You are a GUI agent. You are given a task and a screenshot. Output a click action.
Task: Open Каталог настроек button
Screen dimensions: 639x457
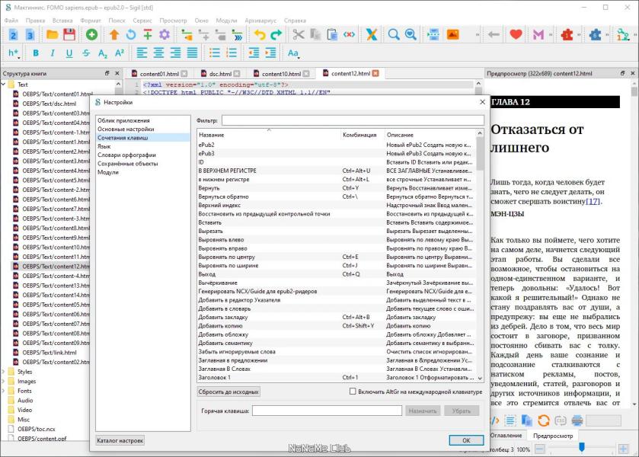coord(120,440)
